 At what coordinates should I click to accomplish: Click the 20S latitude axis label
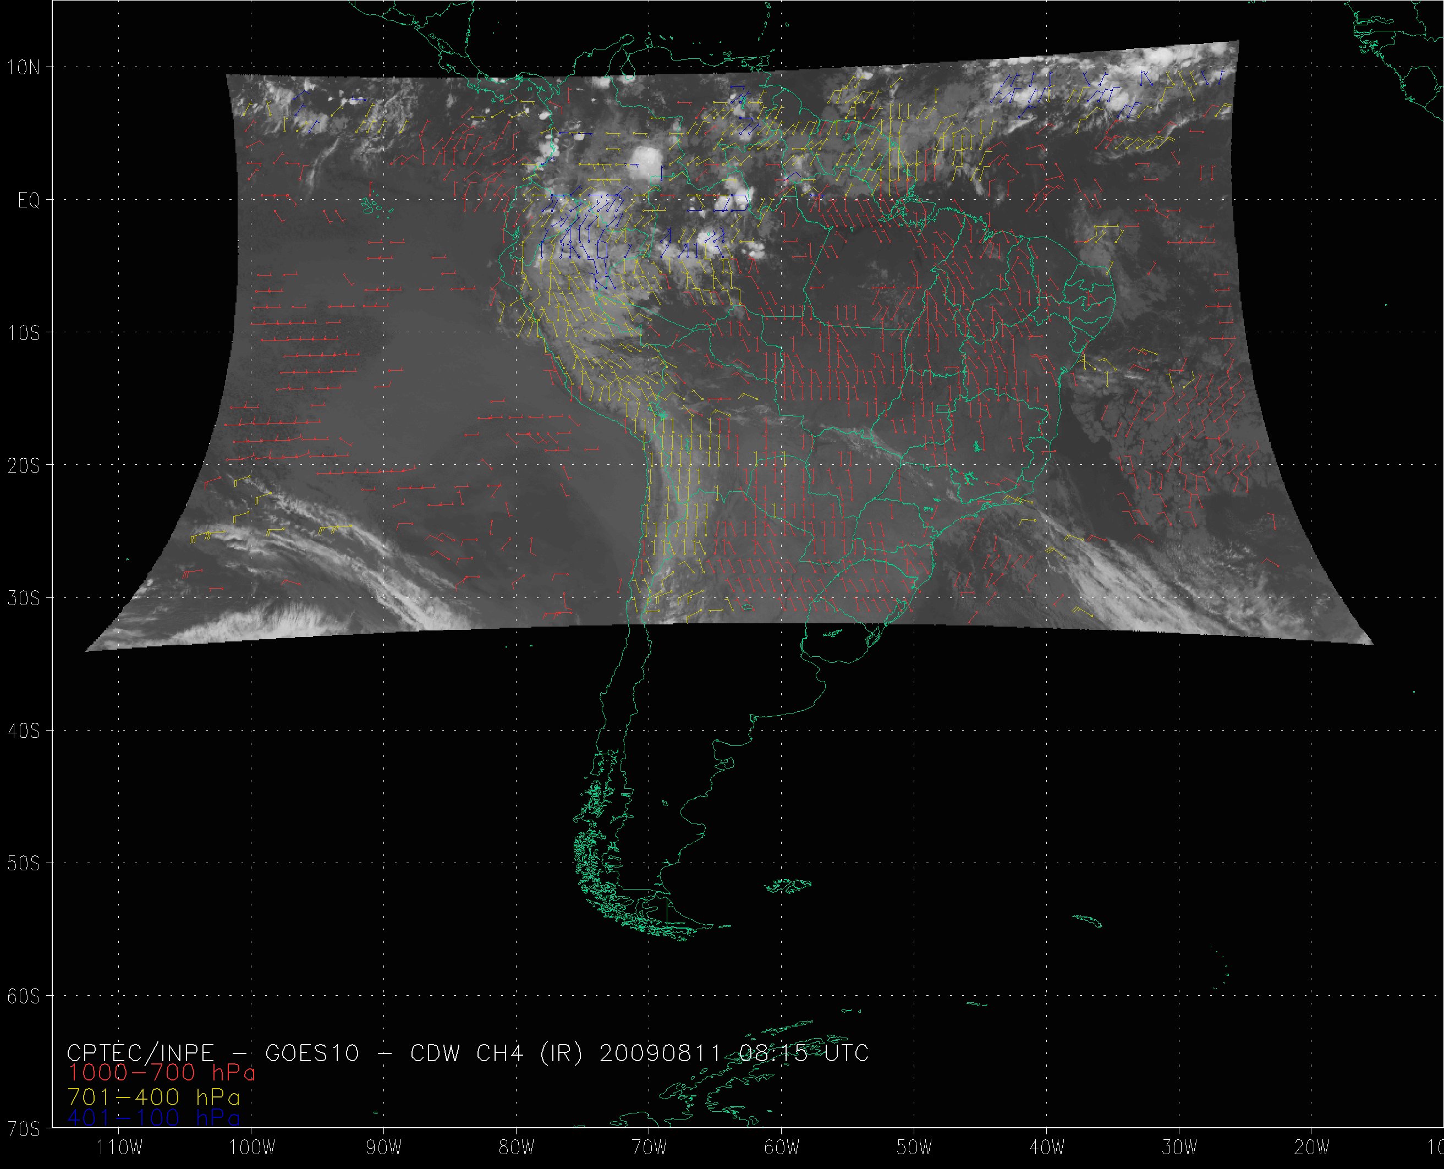[24, 465]
